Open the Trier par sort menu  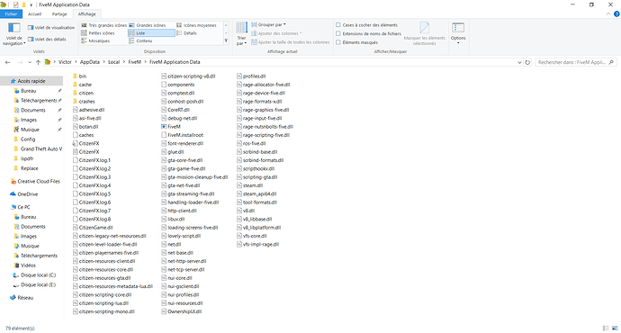pyautogui.click(x=241, y=34)
